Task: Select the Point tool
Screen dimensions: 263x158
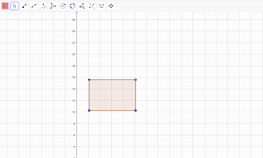Action: pyautogui.click(x=24, y=6)
